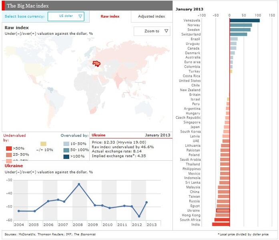Open the US dollar base currency dropdown
The image size is (279, 240).
coord(66,16)
